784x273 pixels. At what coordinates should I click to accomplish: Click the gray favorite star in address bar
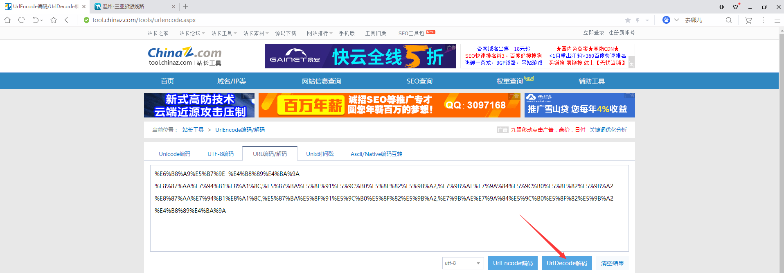[x=628, y=20]
